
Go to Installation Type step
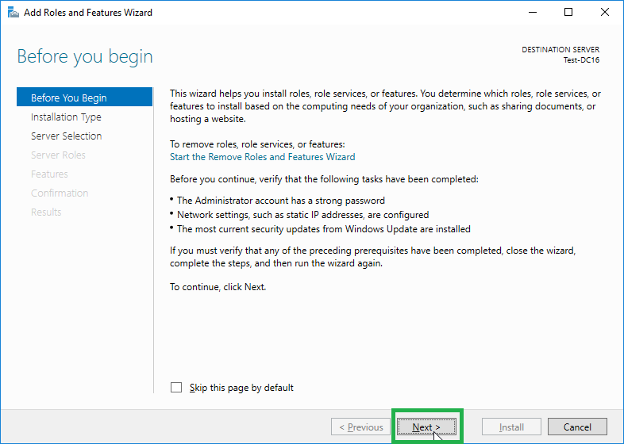point(66,117)
